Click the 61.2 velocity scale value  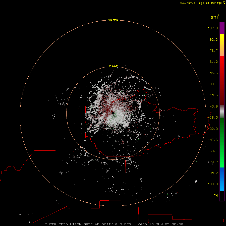tap(214, 62)
